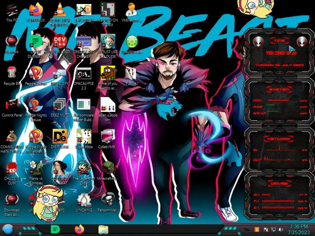Open the FLASH! desktop icon

point(132,76)
